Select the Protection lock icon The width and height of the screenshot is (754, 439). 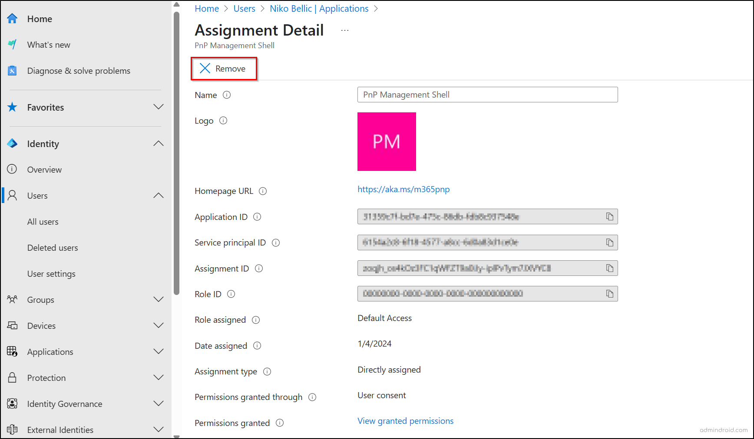coord(12,377)
